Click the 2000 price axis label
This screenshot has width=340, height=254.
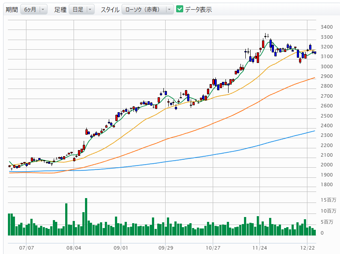click(326, 165)
